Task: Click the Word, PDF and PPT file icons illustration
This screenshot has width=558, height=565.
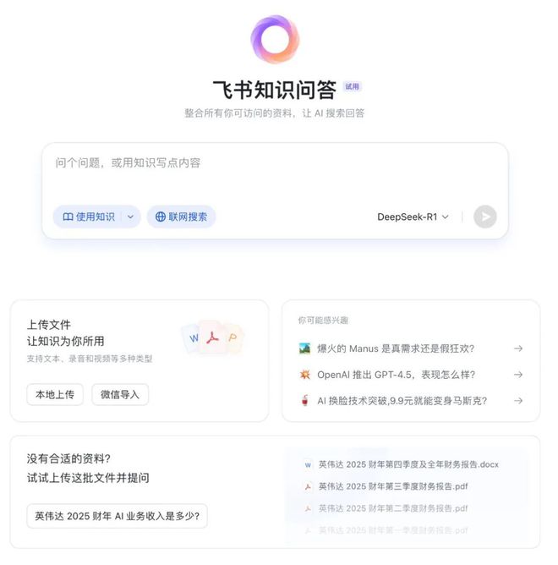Action: point(213,337)
